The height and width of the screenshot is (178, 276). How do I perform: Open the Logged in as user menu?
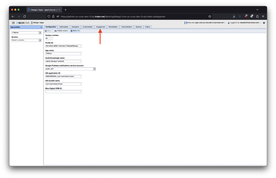pyautogui.click(x=244, y=23)
